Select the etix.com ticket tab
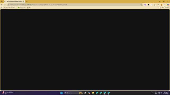This screenshot has height=95, width=170. (14, 1)
